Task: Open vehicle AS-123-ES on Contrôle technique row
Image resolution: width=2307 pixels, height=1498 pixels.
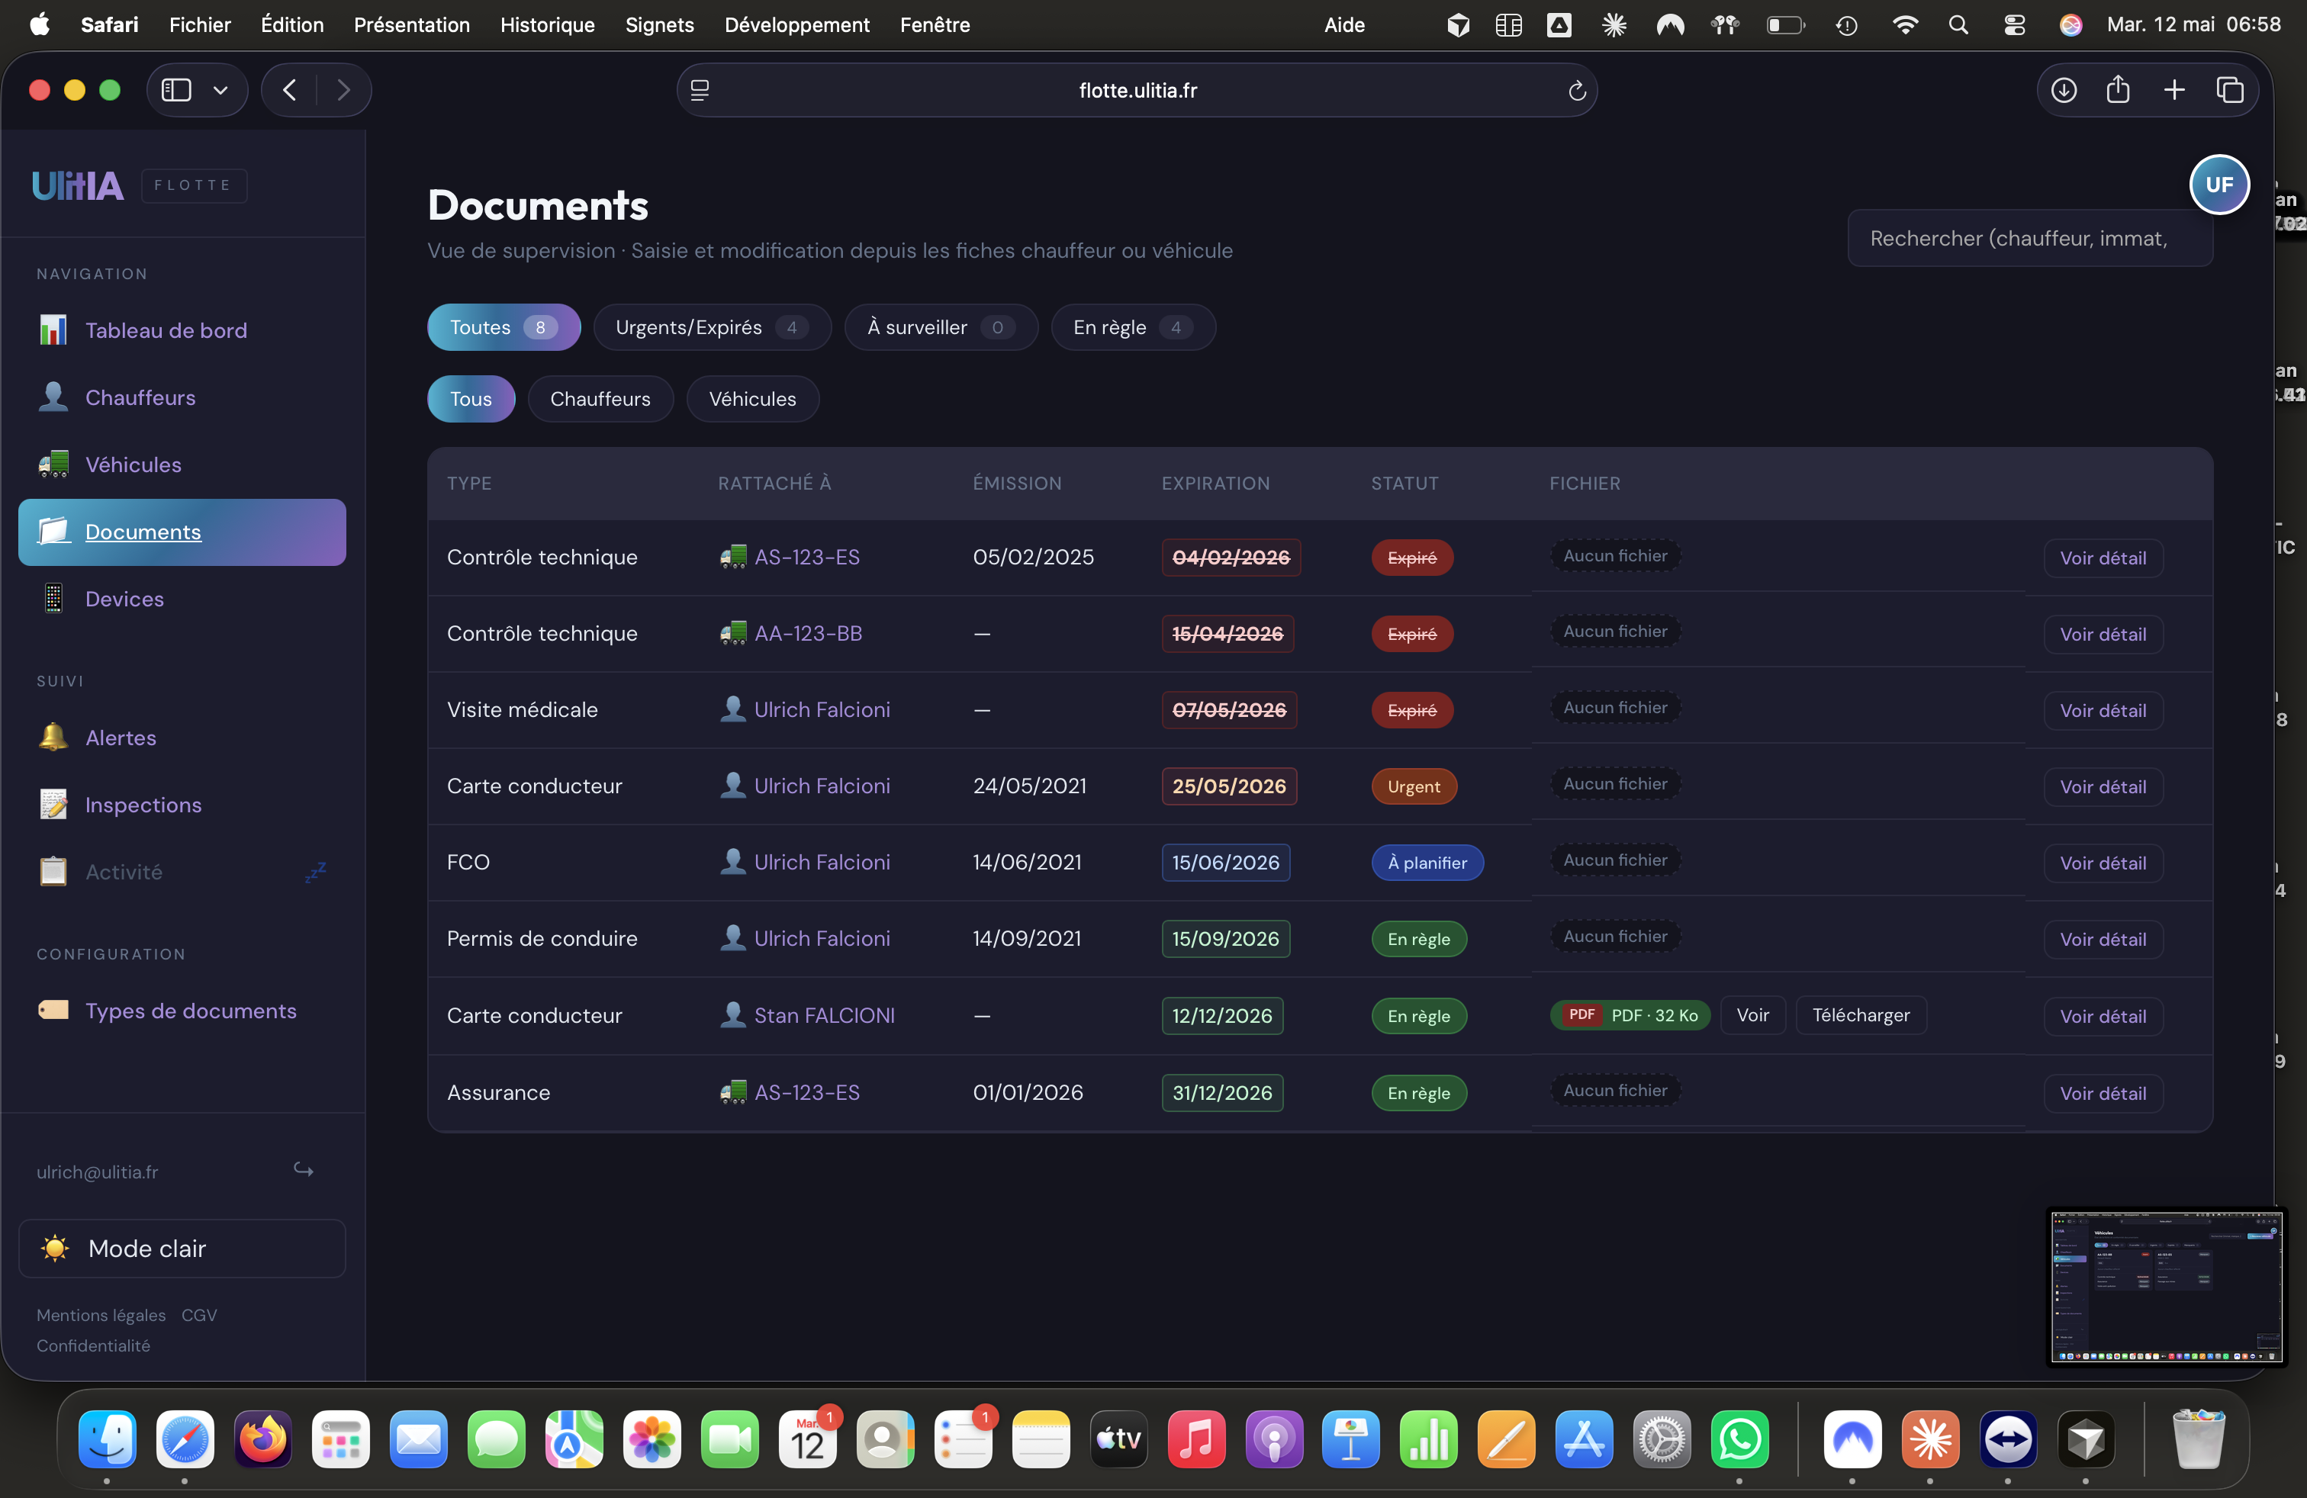Action: pos(806,557)
